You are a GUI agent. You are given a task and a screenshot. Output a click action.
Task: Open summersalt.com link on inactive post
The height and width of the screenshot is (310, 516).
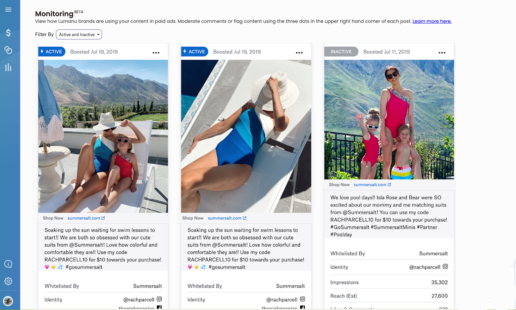coord(370,184)
